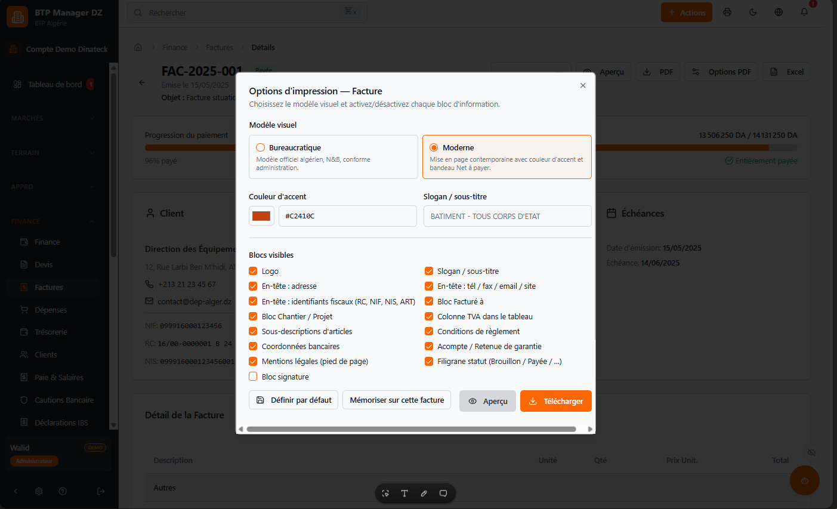Click the payment progress bar
This screenshot has height=509, width=837.
click(471, 147)
